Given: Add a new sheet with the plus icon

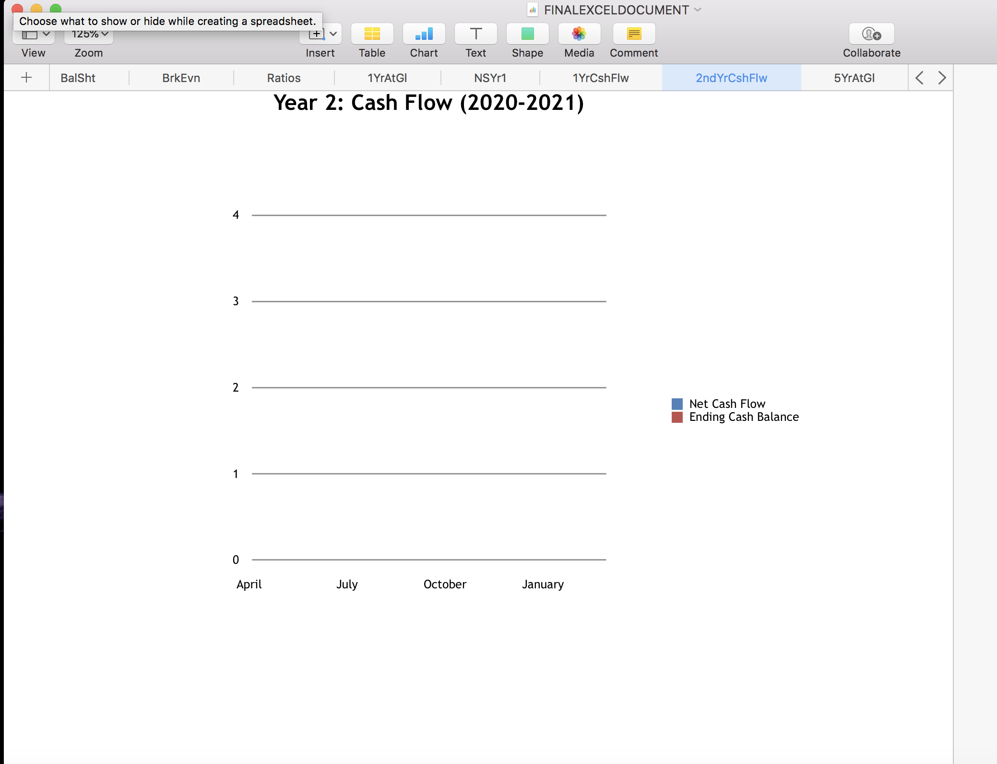Looking at the screenshot, I should [27, 78].
